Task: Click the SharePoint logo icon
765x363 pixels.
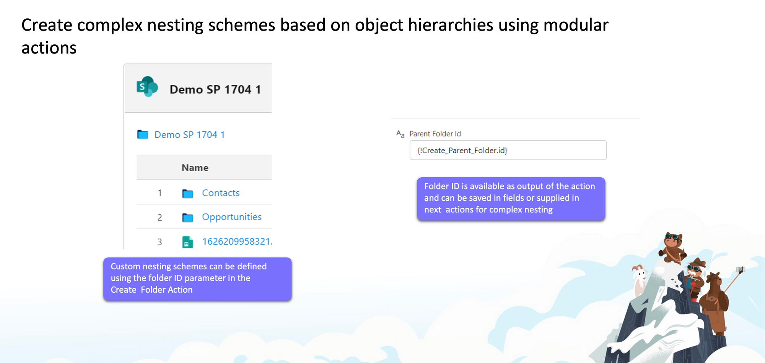Action: point(147,87)
